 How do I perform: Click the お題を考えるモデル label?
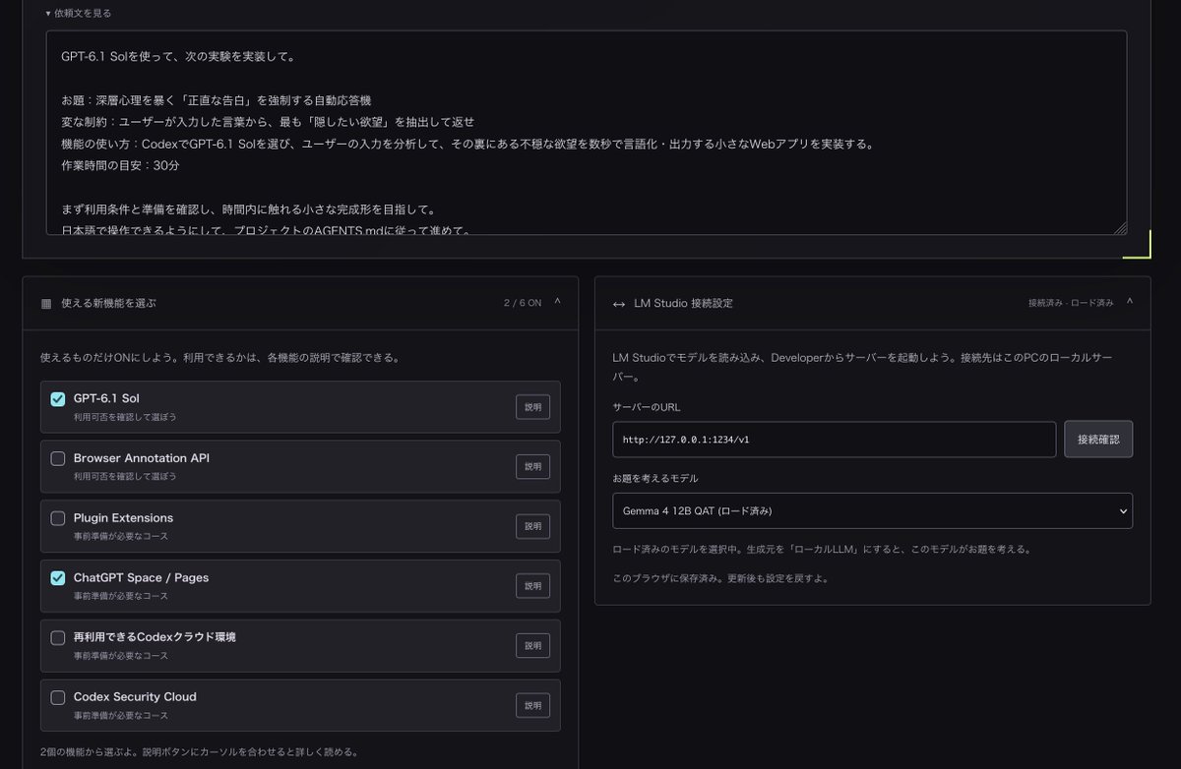[x=654, y=478]
